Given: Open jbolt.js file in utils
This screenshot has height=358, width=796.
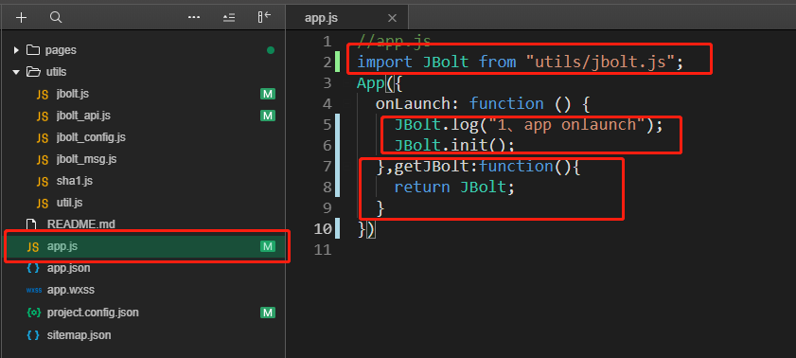Looking at the screenshot, I should 74,94.
